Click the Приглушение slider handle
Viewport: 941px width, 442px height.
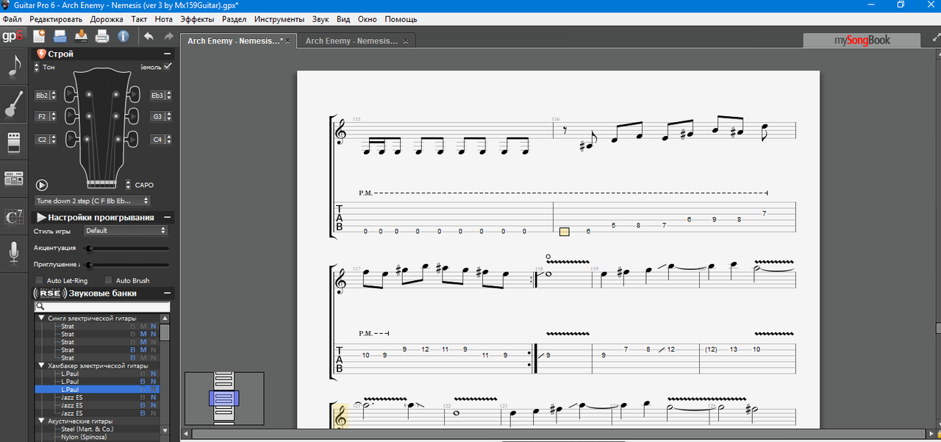[x=87, y=264]
